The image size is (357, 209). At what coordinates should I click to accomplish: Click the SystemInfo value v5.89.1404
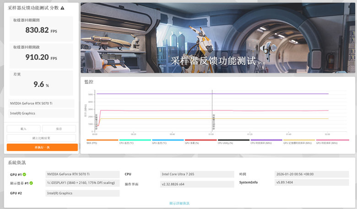tap(312, 182)
